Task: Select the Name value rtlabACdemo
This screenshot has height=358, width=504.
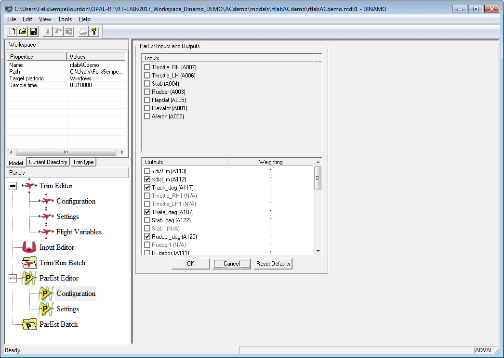Action: point(84,65)
